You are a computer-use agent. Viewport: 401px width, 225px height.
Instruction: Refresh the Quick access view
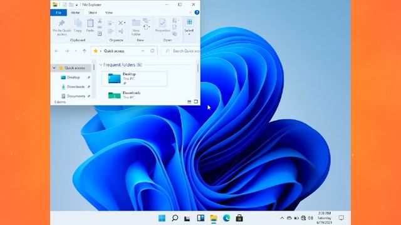tap(152, 51)
